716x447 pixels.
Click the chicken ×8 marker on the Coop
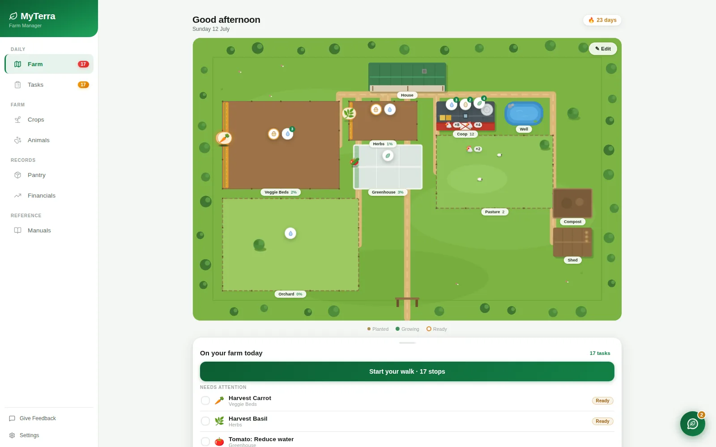(x=453, y=125)
